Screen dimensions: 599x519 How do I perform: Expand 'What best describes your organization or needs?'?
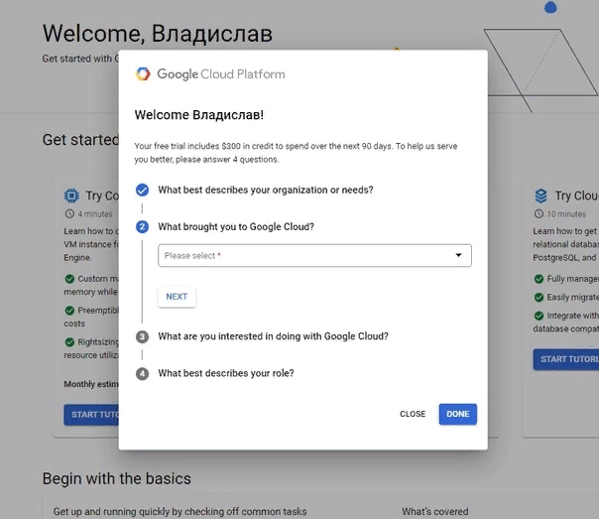(266, 190)
